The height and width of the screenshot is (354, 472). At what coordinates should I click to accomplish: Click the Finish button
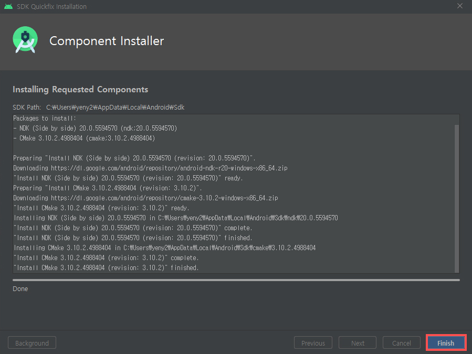pyautogui.click(x=446, y=343)
